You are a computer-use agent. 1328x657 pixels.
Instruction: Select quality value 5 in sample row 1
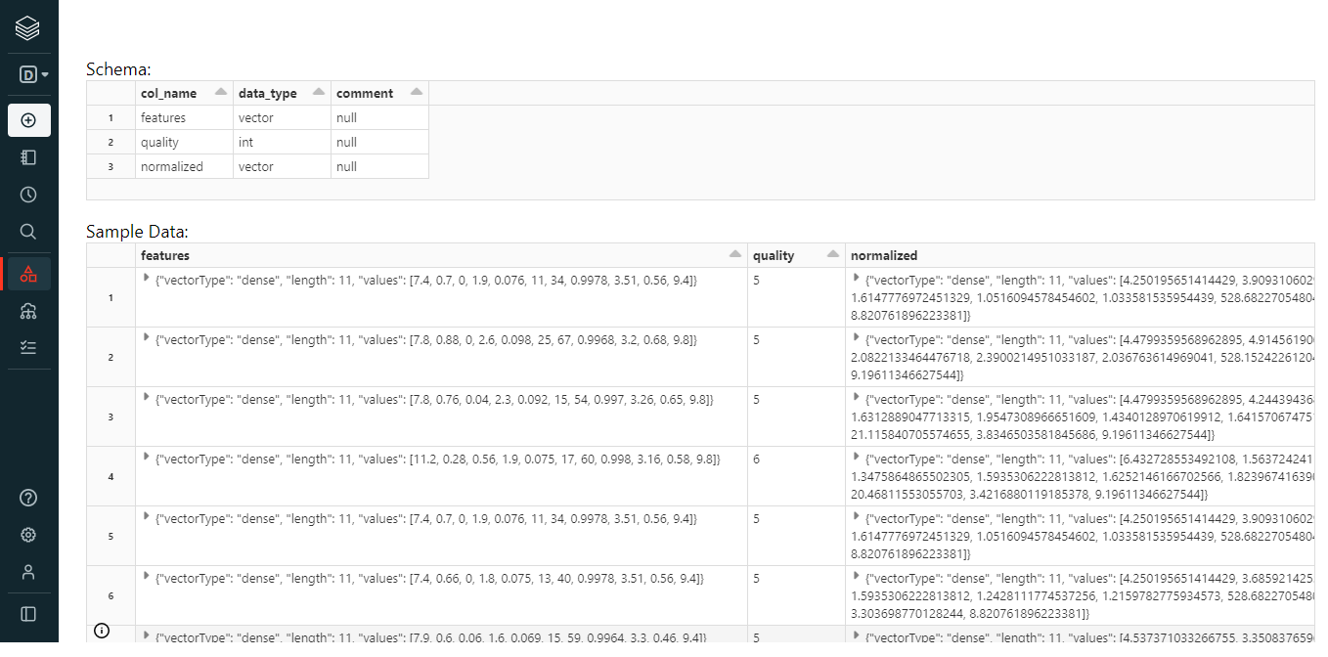click(x=796, y=297)
